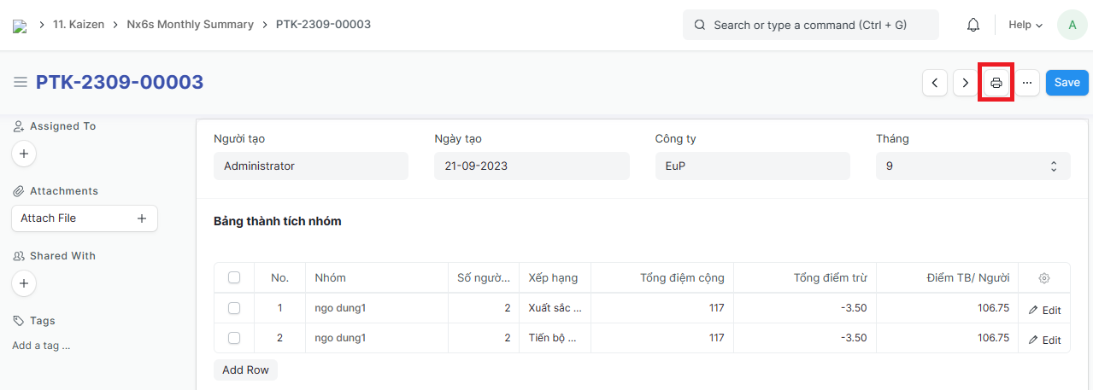Go to next document arrow
Viewport: 1093px width, 390px height.
(x=966, y=83)
